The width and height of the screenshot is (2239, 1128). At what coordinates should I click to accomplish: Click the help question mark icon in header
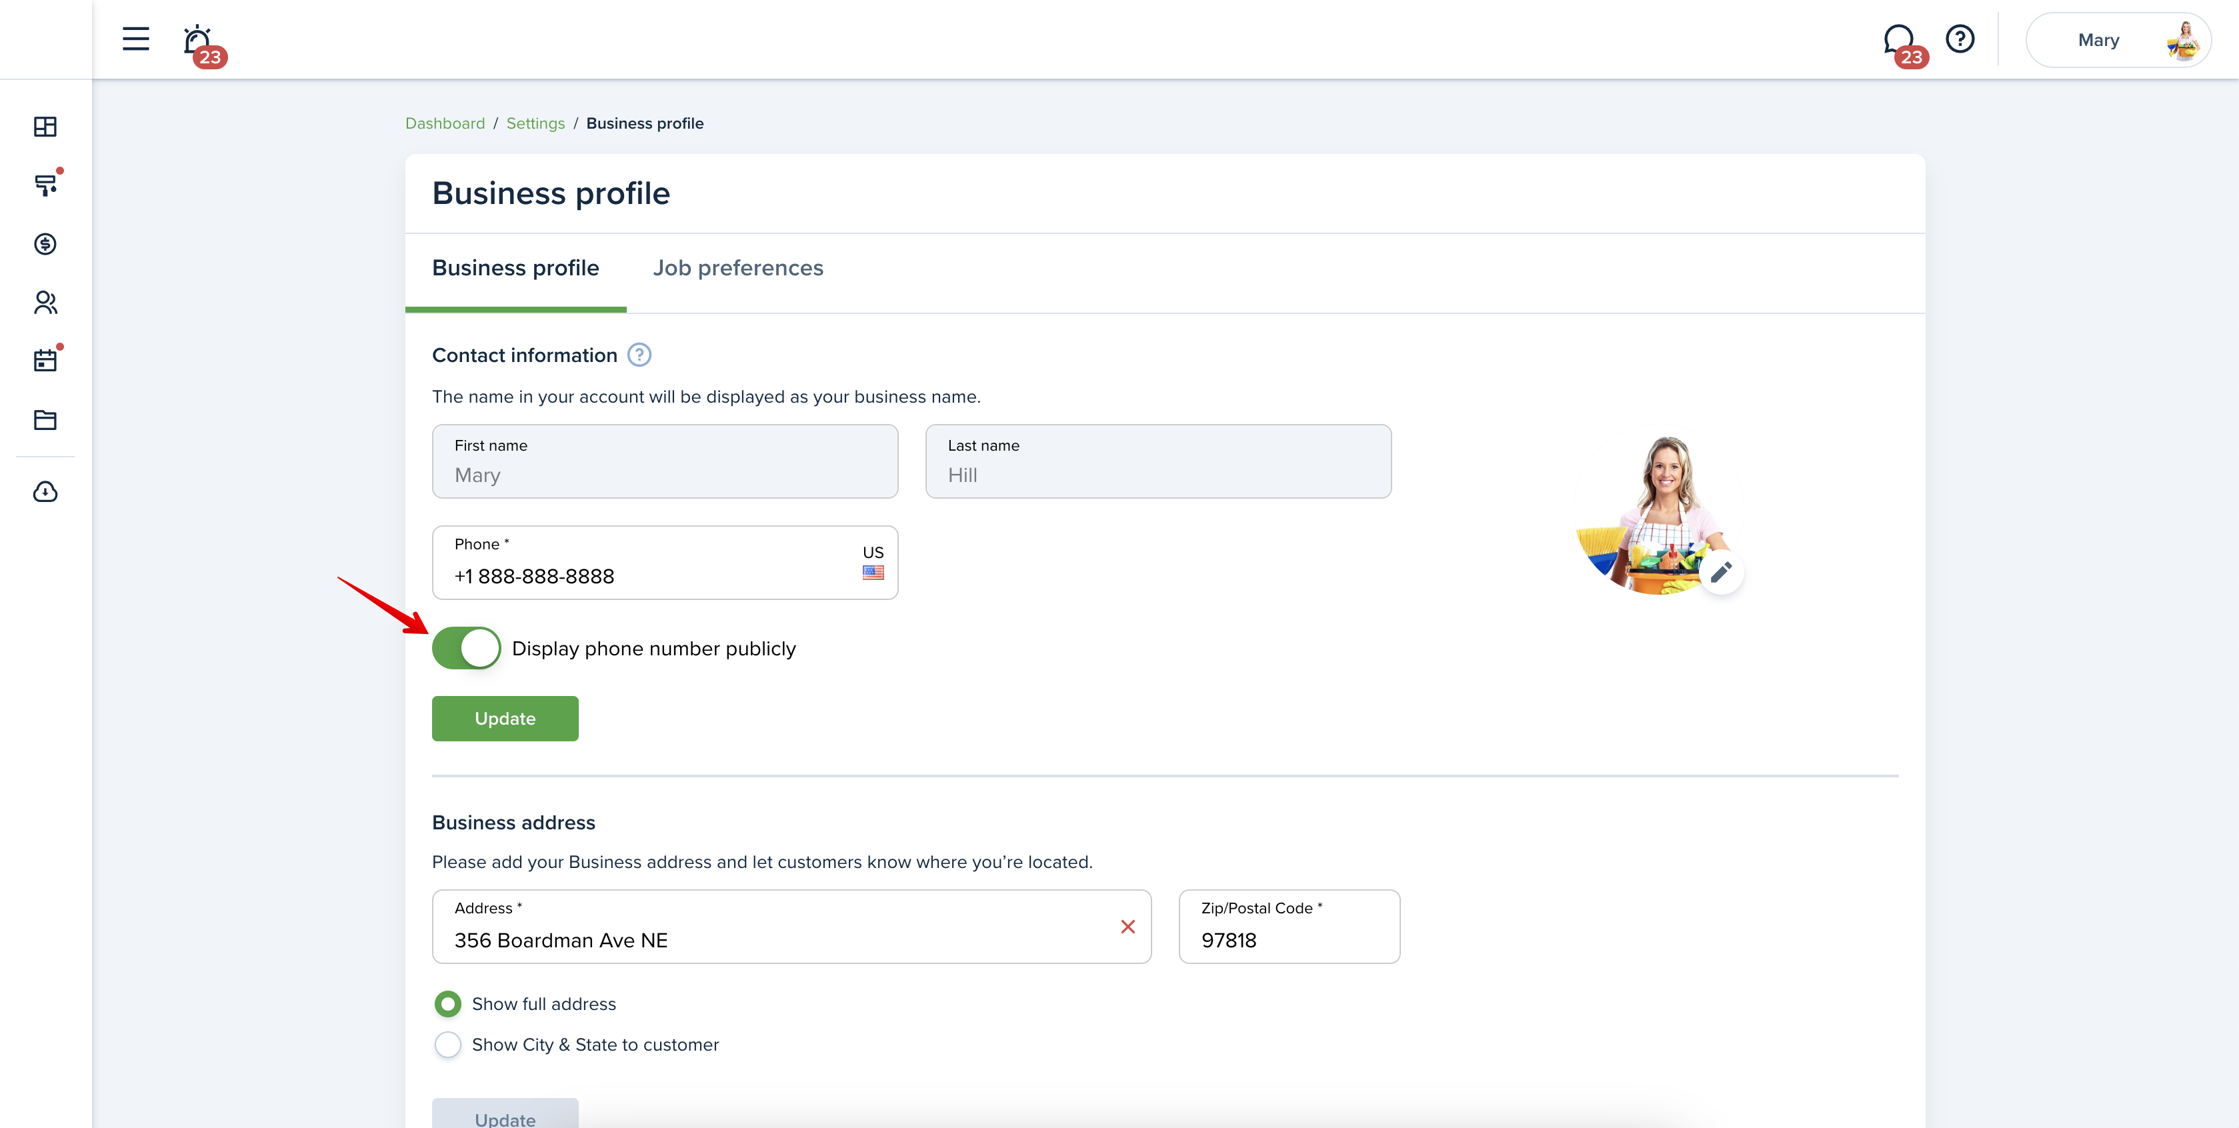pos(1959,39)
